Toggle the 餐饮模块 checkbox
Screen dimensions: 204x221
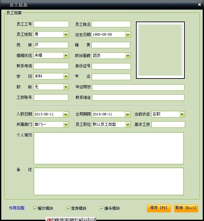(x=35, y=208)
